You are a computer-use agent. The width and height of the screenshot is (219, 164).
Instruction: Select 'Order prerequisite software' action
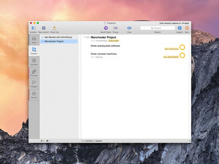point(105,46)
